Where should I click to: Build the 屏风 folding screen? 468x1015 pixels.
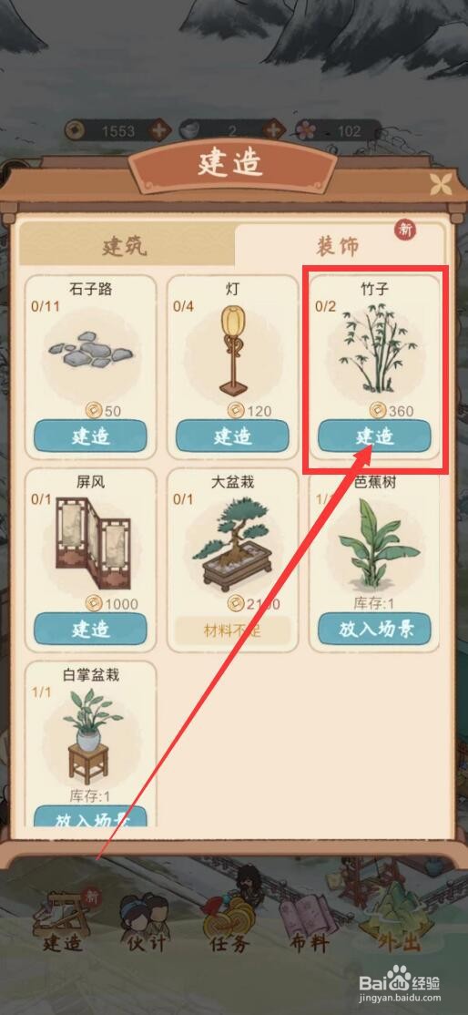coord(90,629)
